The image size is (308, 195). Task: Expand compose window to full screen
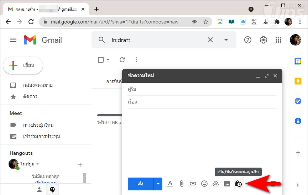(267, 76)
